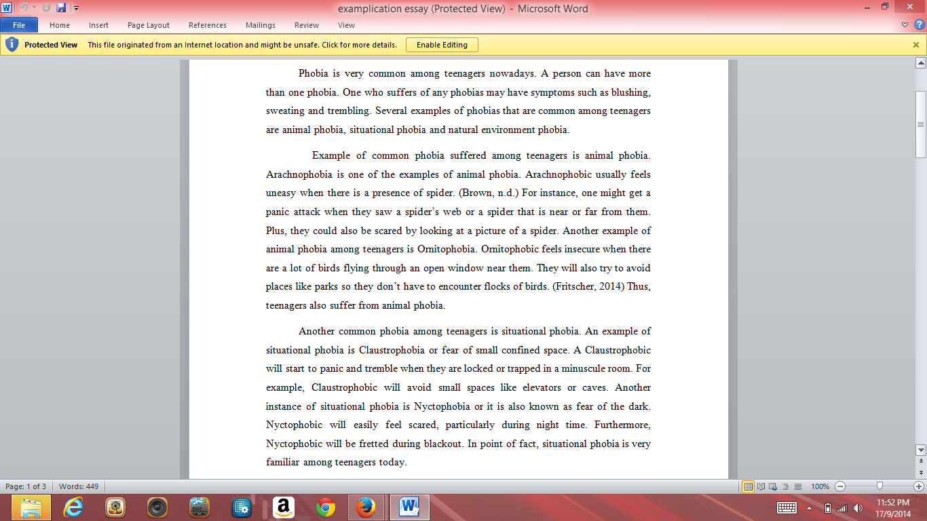Click the 100% zoom level button
Viewport: 927px width, 521px height.
(820, 486)
